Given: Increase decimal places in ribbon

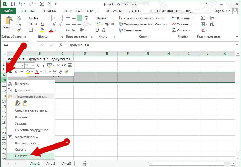Looking at the screenshot, I should point(98,30).
